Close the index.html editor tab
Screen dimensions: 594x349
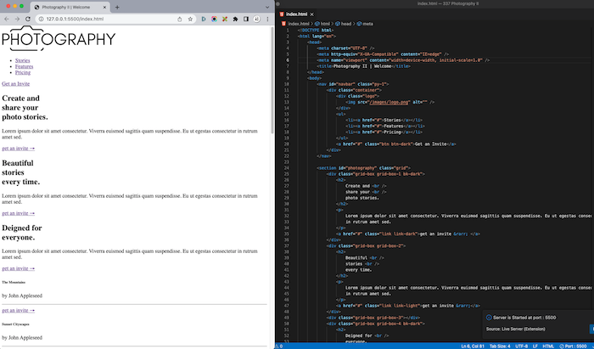(311, 14)
